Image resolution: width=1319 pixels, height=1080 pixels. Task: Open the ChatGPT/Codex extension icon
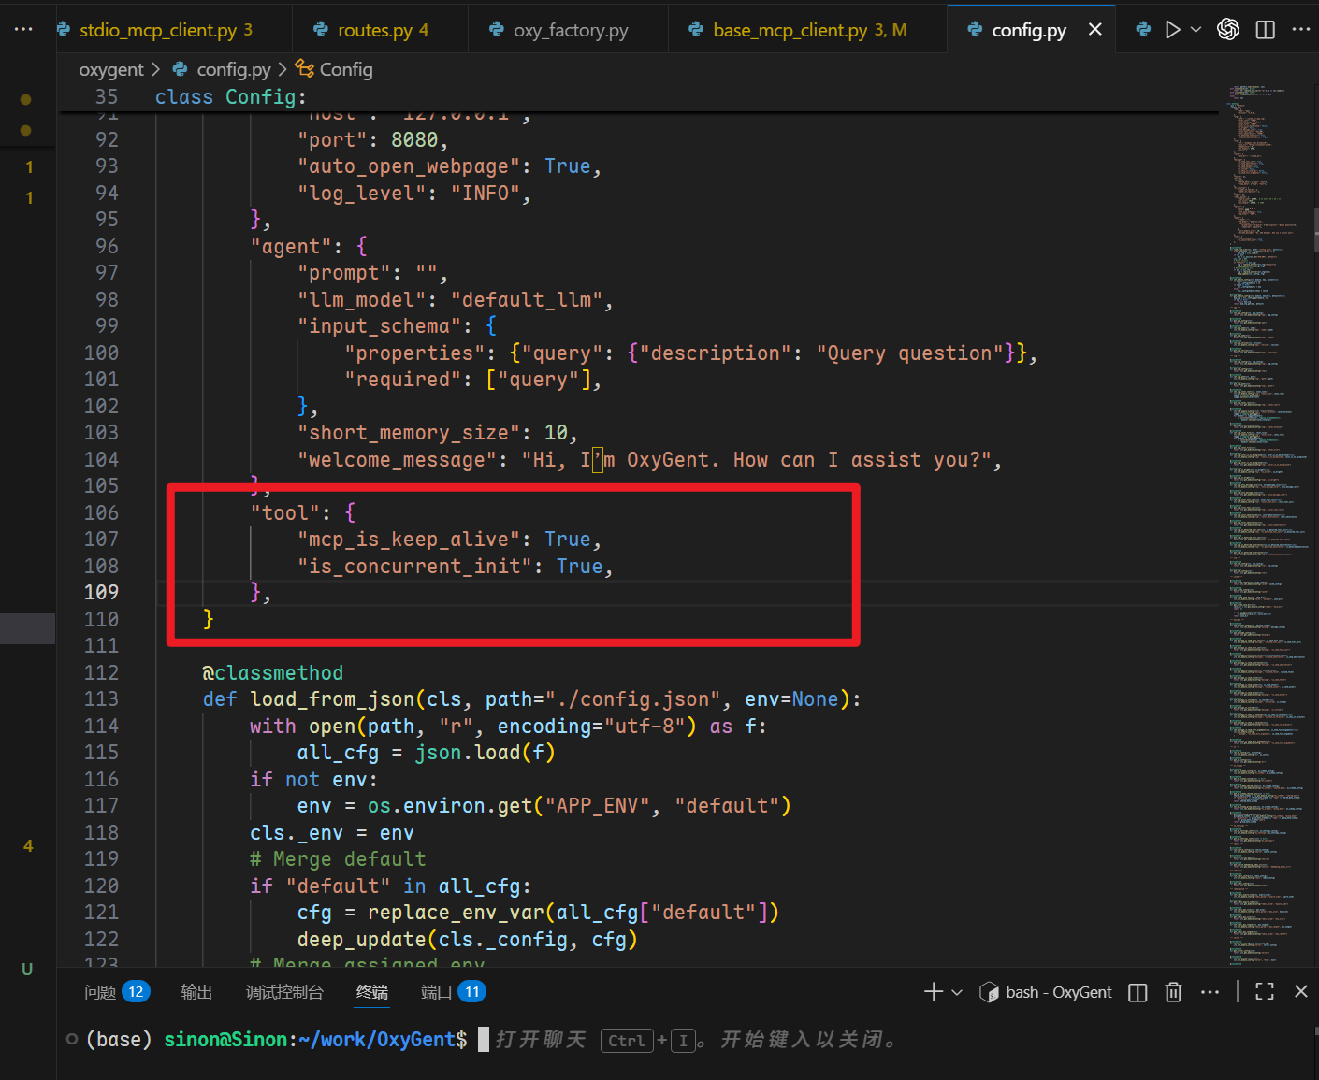click(1228, 30)
